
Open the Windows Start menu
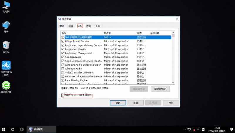4,129
